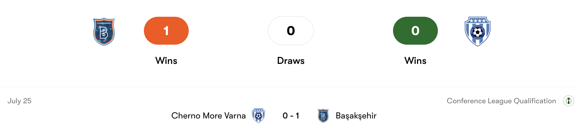Open the Cherno More Varna team name
The height and width of the screenshot is (129, 578).
point(208,116)
